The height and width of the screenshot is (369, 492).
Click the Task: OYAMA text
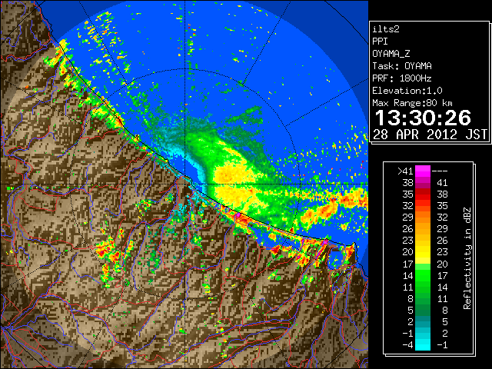(402, 66)
